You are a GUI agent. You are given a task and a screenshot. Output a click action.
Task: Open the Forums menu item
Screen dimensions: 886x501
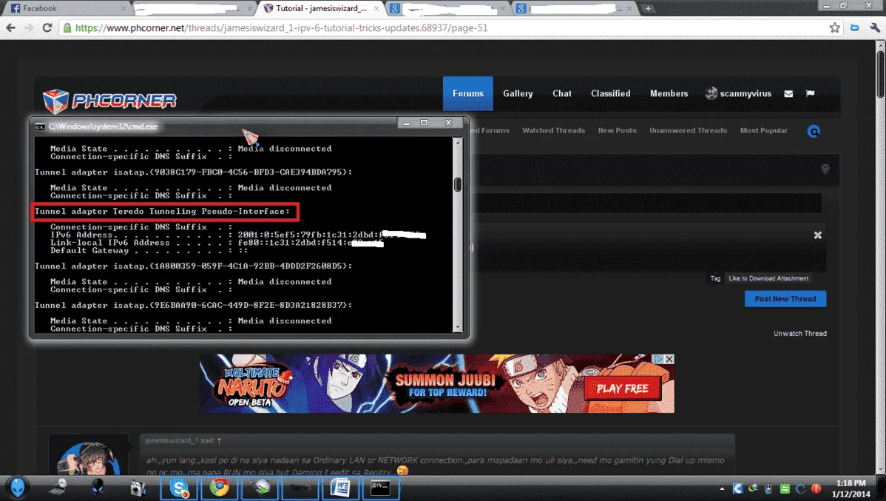468,93
